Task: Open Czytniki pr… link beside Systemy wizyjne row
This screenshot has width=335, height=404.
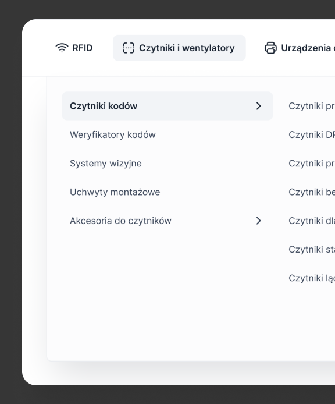Action: [312, 164]
